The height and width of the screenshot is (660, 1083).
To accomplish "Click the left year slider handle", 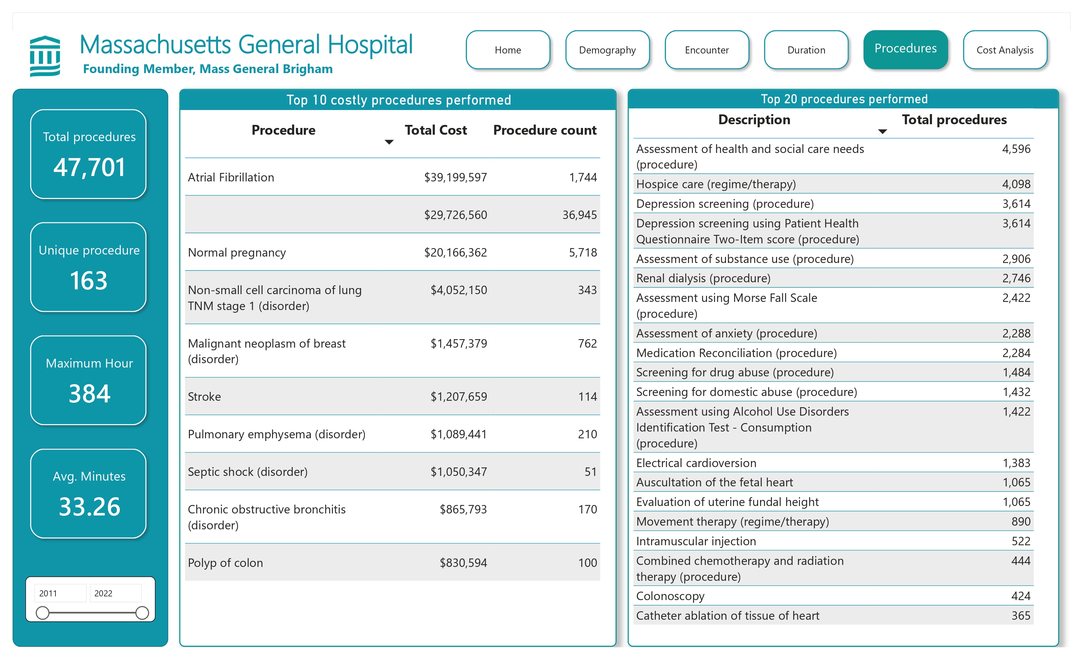I will coord(43,613).
